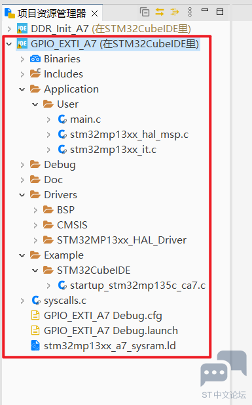Image resolution: width=252 pixels, height=405 pixels.
Task: Collapse the Drivers folder
Action: tap(22, 195)
